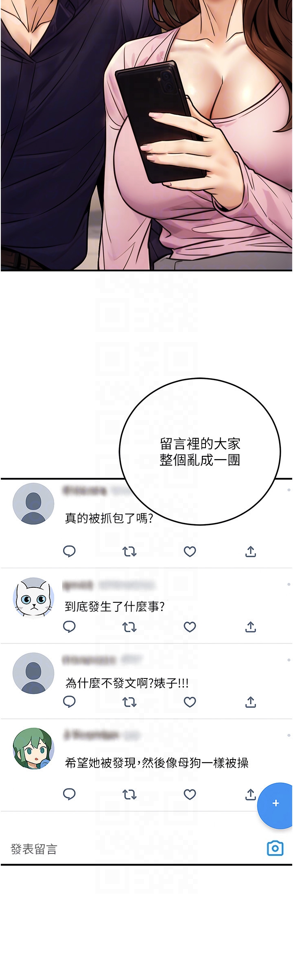
Task: Expand the options for the cat avatar comment
Action: (289, 584)
